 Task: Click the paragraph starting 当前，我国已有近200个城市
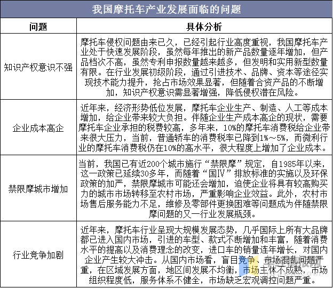[204, 189]
